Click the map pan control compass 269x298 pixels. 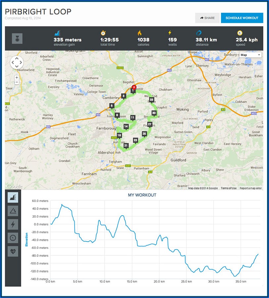click(x=17, y=62)
